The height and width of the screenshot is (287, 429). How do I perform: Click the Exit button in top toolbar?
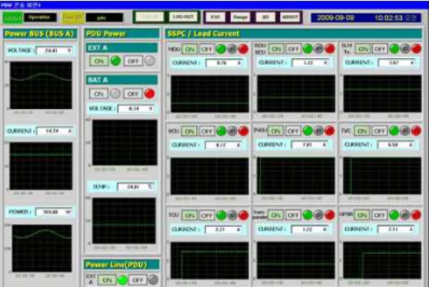pos(215,17)
